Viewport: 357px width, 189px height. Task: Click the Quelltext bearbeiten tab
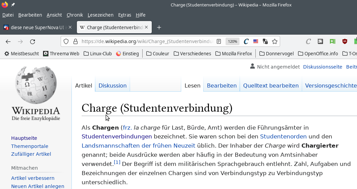pyautogui.click(x=271, y=86)
